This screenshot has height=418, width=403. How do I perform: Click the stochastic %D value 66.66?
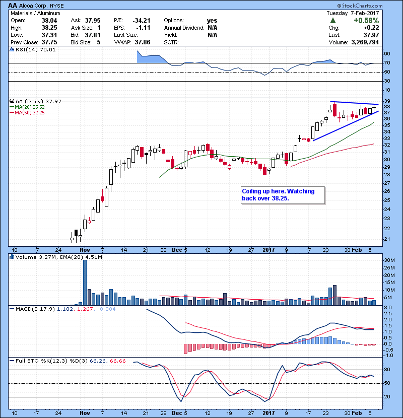tap(117, 361)
